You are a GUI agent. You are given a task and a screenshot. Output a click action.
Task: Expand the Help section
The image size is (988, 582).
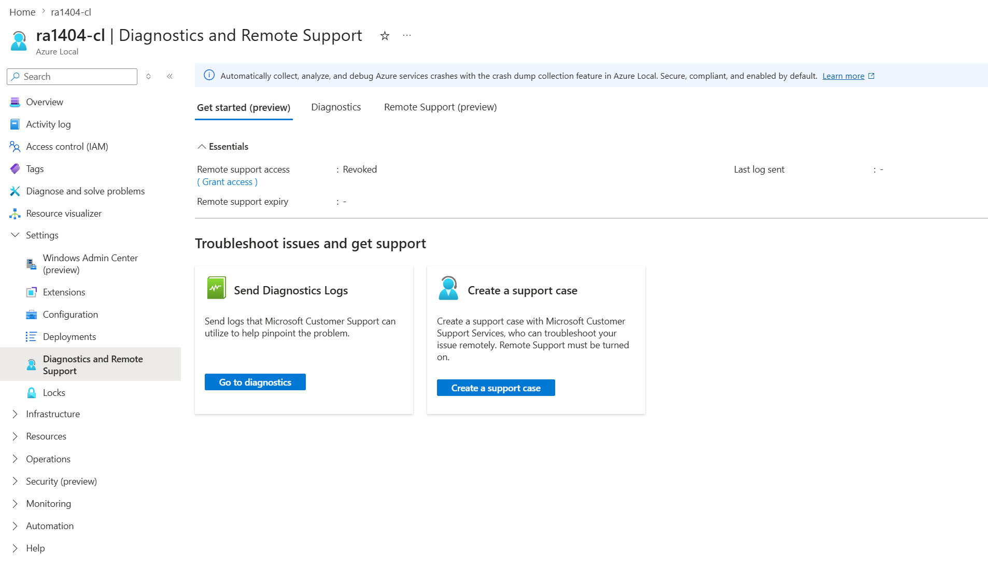(x=15, y=548)
